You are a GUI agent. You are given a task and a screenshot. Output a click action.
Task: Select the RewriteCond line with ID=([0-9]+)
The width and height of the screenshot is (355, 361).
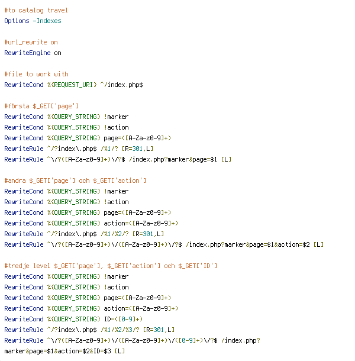coord(73,319)
